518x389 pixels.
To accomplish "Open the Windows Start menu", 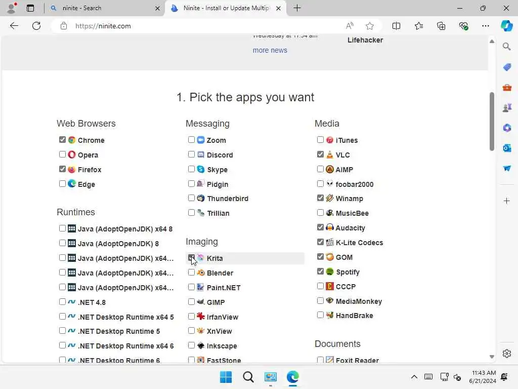I will click(x=226, y=377).
